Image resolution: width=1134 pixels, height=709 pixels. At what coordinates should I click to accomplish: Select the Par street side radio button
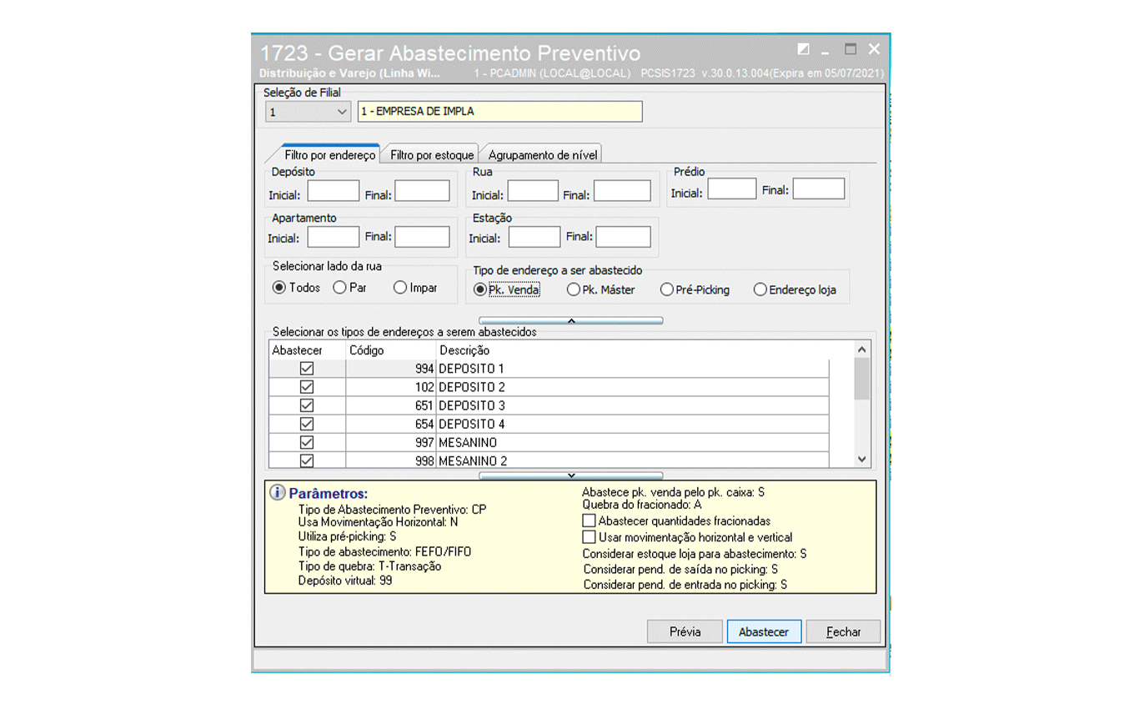(x=339, y=288)
